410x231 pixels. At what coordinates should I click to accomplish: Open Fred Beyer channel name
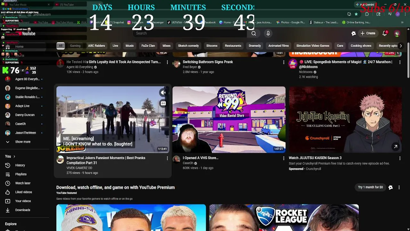click(x=190, y=67)
